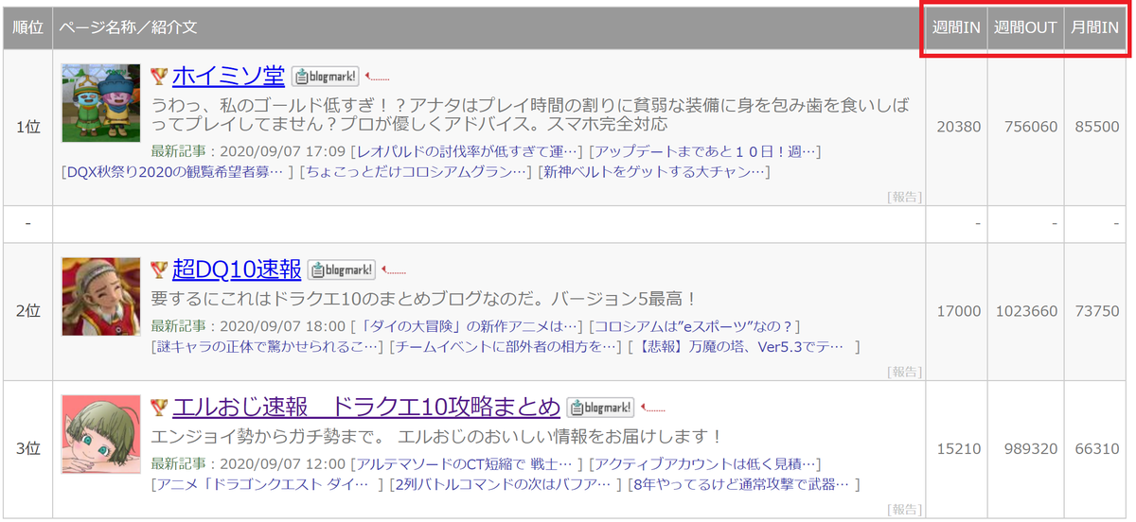Click the エルおじ速報 green-haired avatar thumbnail

click(101, 434)
